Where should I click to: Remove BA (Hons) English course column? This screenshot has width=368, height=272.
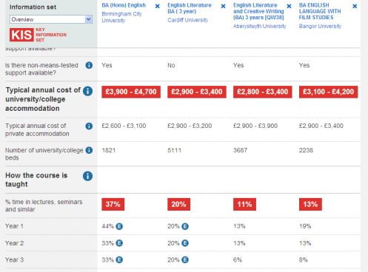[x=157, y=6]
